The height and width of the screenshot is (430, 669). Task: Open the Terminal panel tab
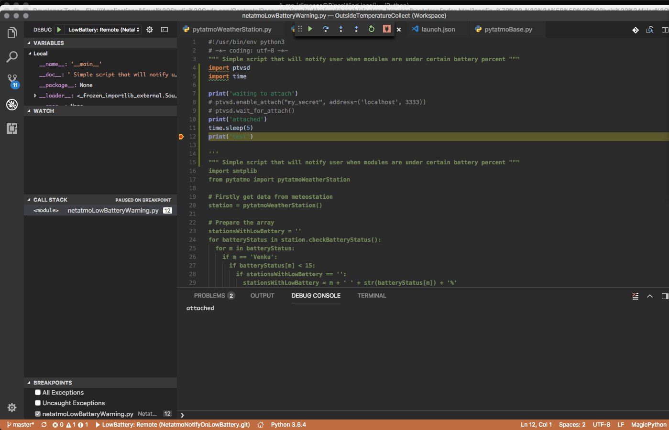coord(372,295)
